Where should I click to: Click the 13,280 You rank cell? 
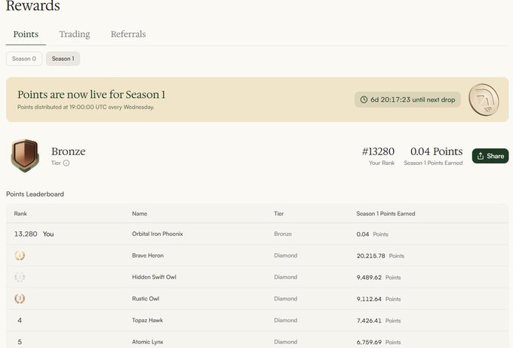34,234
